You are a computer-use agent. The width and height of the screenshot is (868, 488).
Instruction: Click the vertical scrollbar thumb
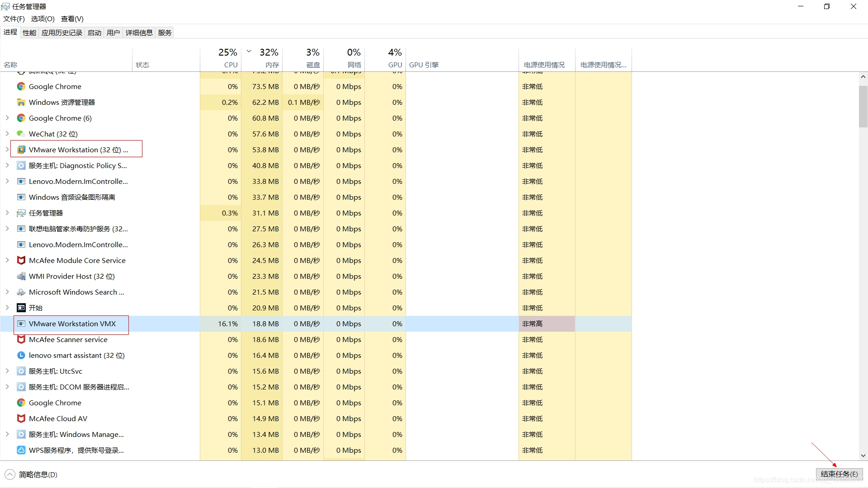(863, 106)
